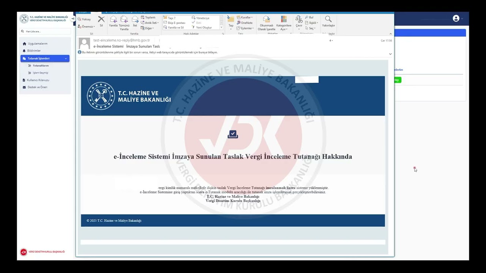Open the Diğer more-actions dropdown

[147, 28]
